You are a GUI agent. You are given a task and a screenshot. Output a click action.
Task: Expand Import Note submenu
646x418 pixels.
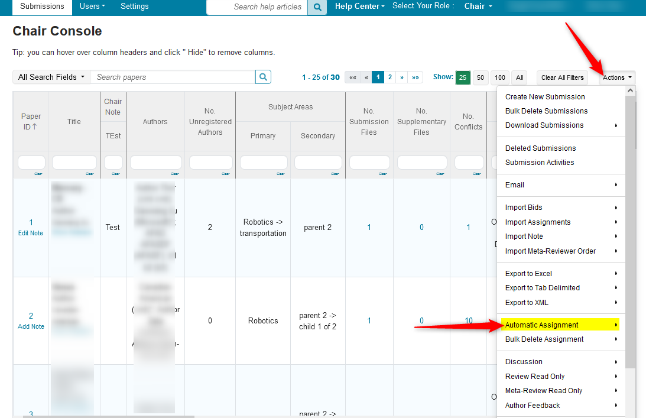(561, 236)
